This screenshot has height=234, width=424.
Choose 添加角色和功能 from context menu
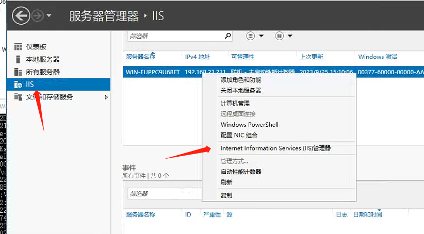point(240,80)
